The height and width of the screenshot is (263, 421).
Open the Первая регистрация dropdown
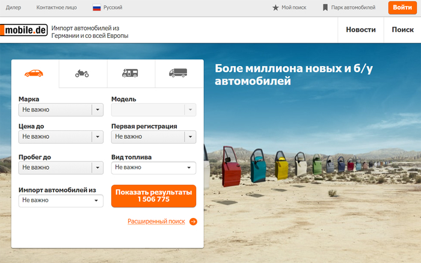153,137
